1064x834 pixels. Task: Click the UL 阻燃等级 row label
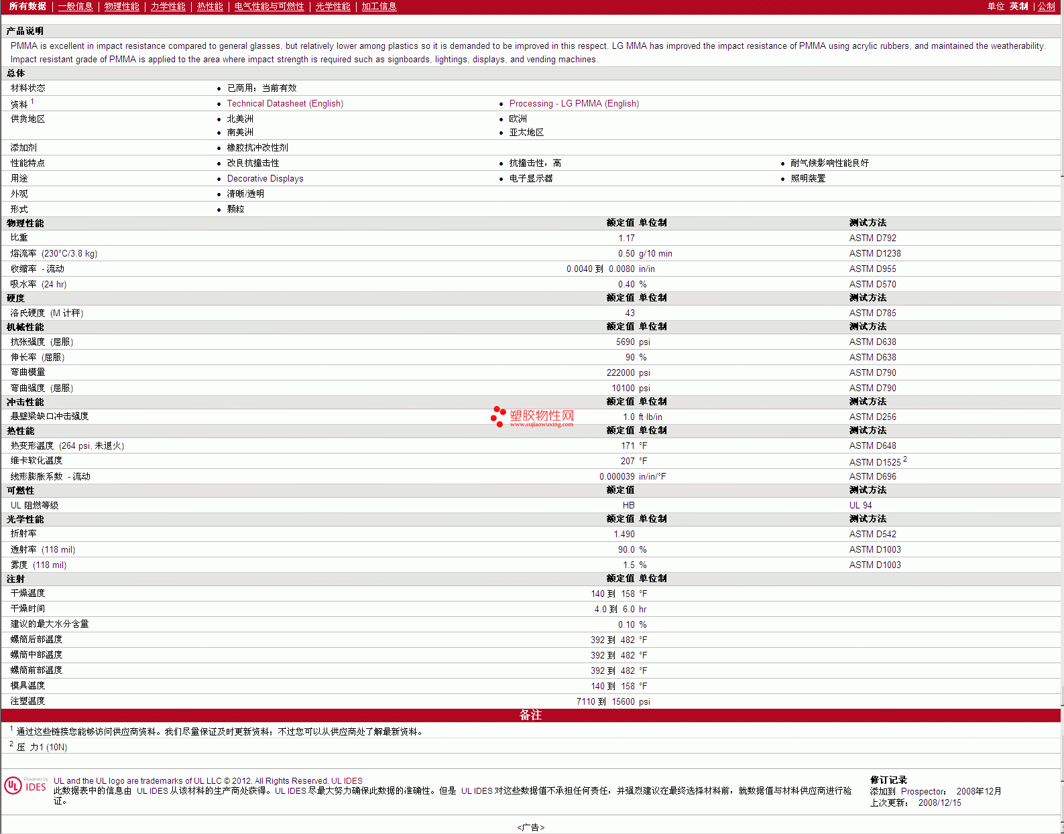(x=34, y=506)
